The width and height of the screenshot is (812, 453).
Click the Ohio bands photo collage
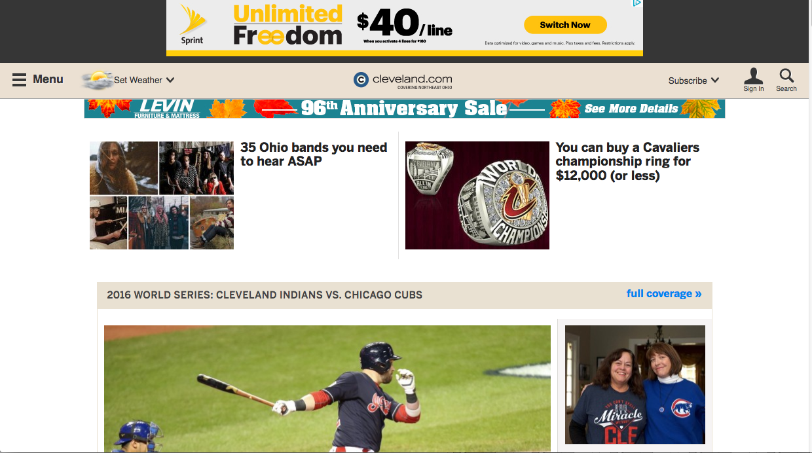(162, 195)
